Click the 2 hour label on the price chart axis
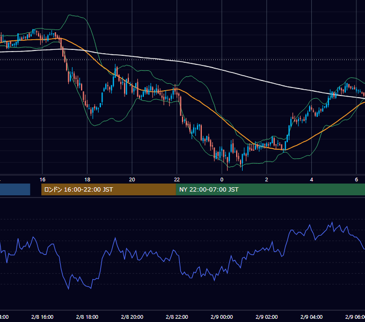Viewport: 365px width, 322px height. point(267,180)
